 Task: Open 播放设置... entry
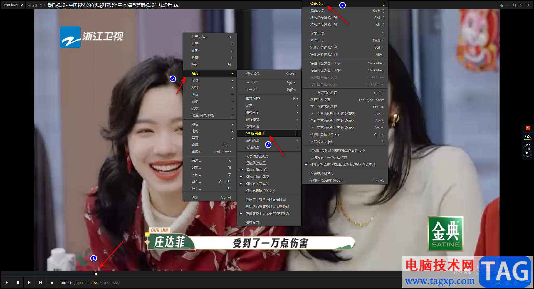(269, 222)
